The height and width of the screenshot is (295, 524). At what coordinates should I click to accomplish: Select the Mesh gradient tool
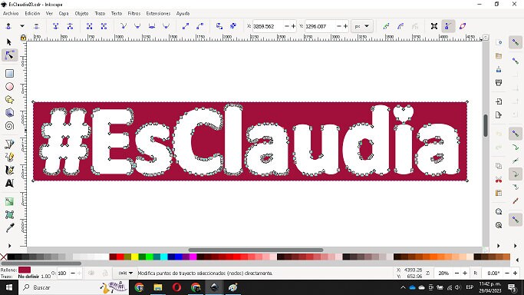(x=9, y=215)
